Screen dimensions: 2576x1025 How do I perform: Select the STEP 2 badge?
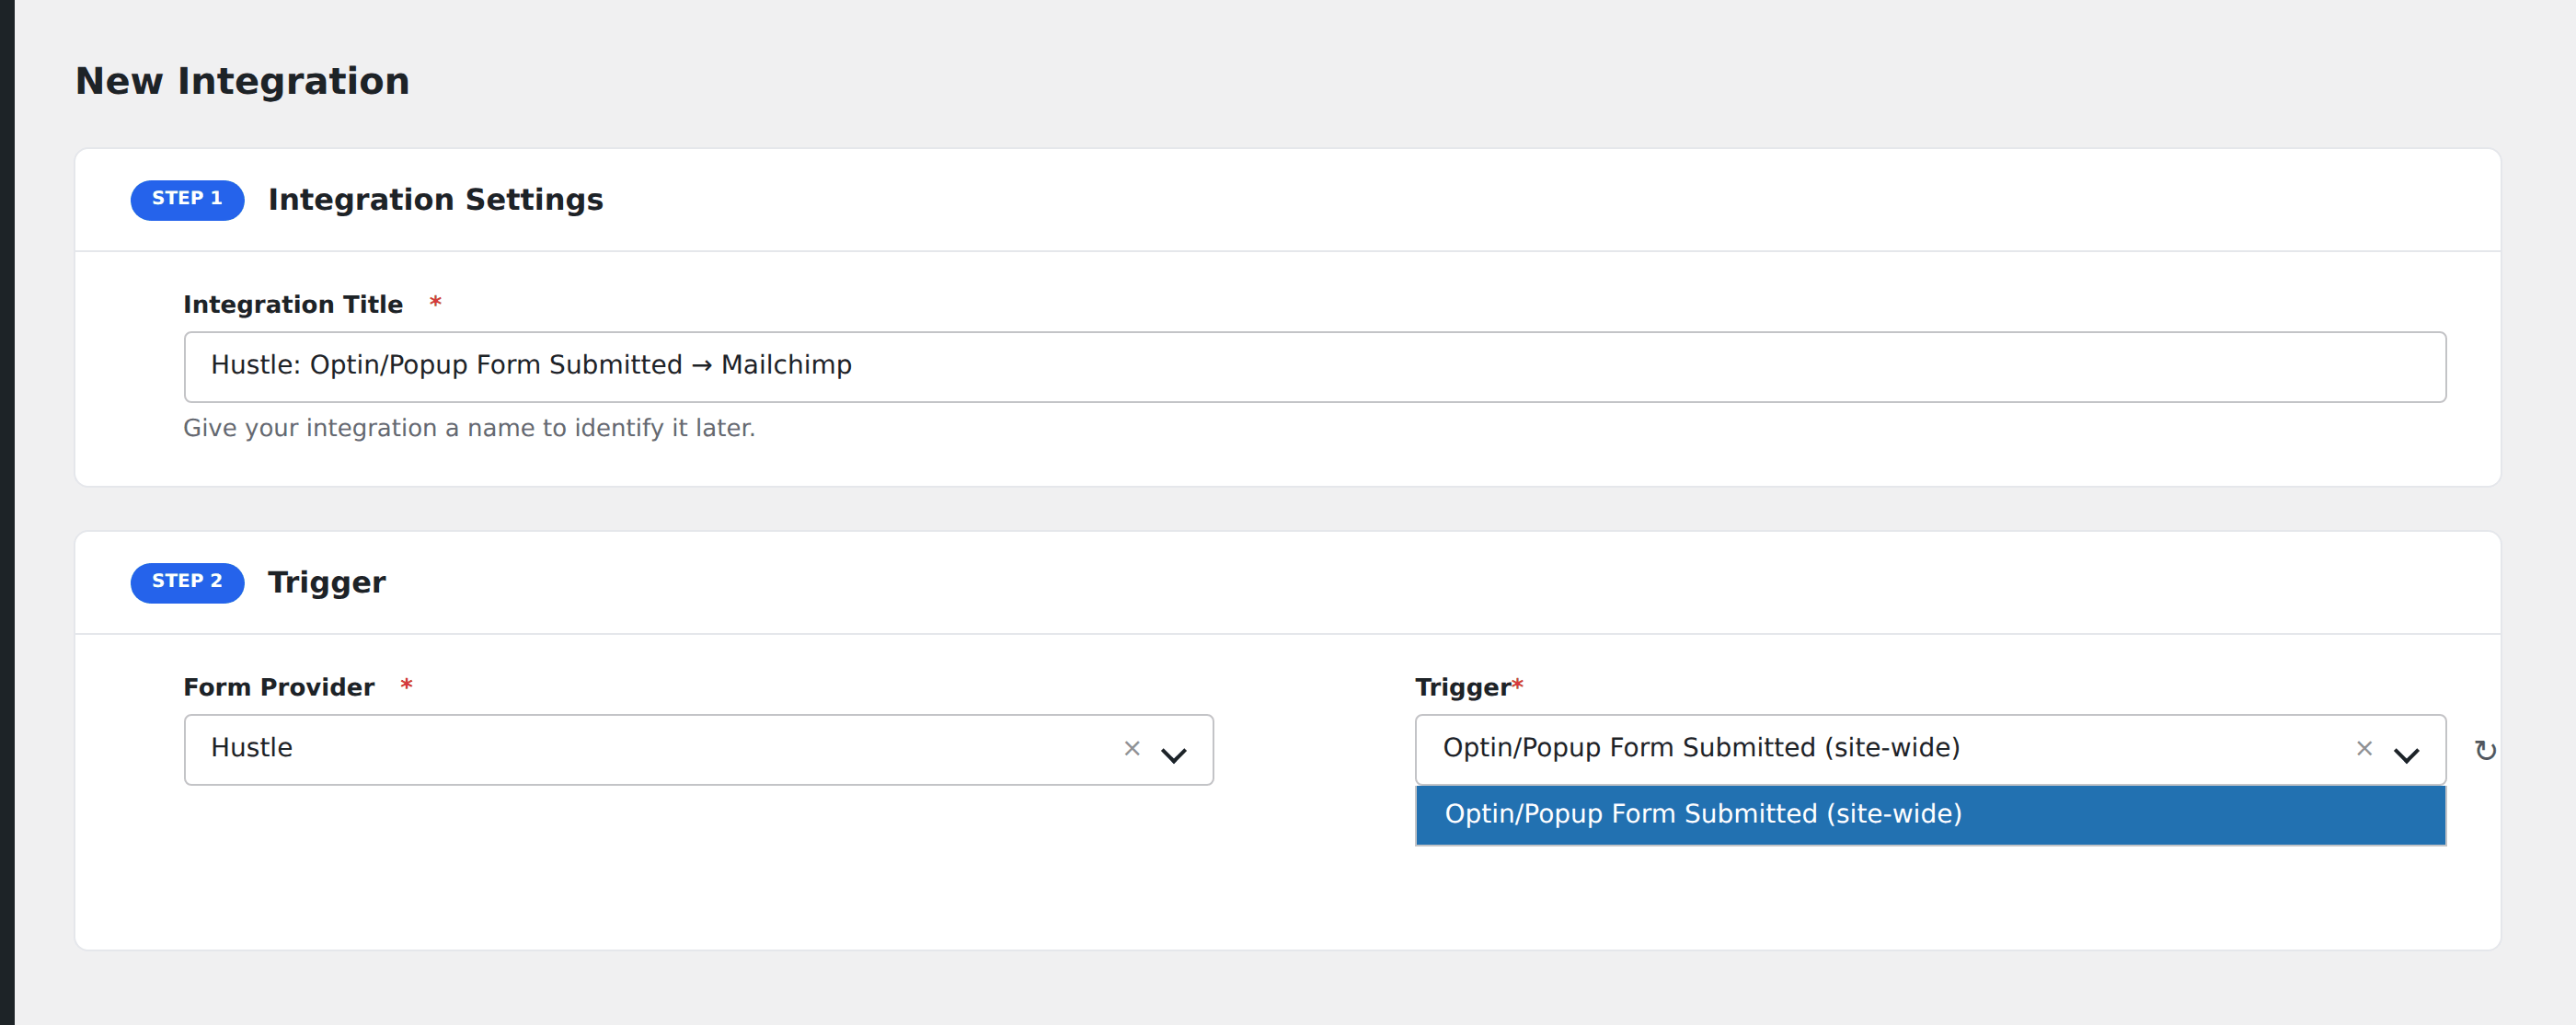click(187, 582)
